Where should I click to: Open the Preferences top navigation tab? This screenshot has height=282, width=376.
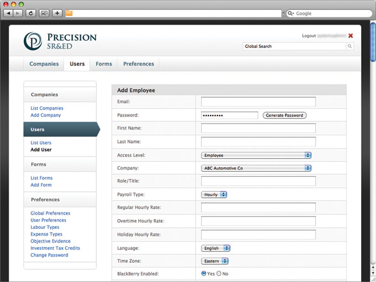point(139,64)
